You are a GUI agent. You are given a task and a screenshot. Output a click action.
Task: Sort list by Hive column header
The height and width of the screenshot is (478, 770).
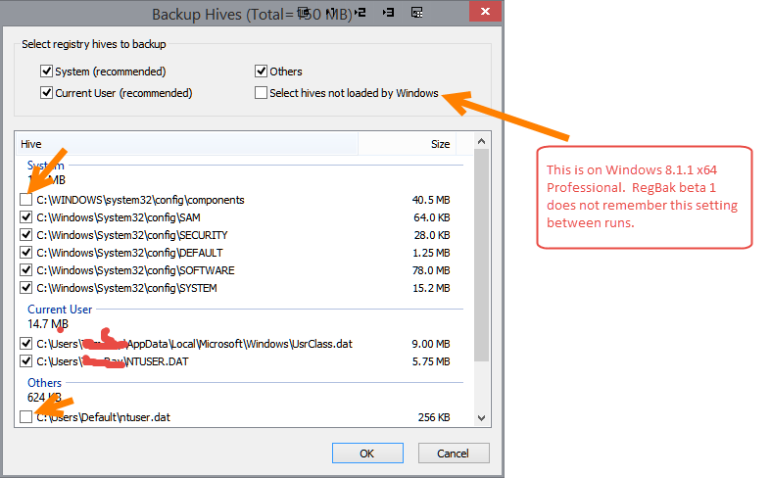coord(186,144)
